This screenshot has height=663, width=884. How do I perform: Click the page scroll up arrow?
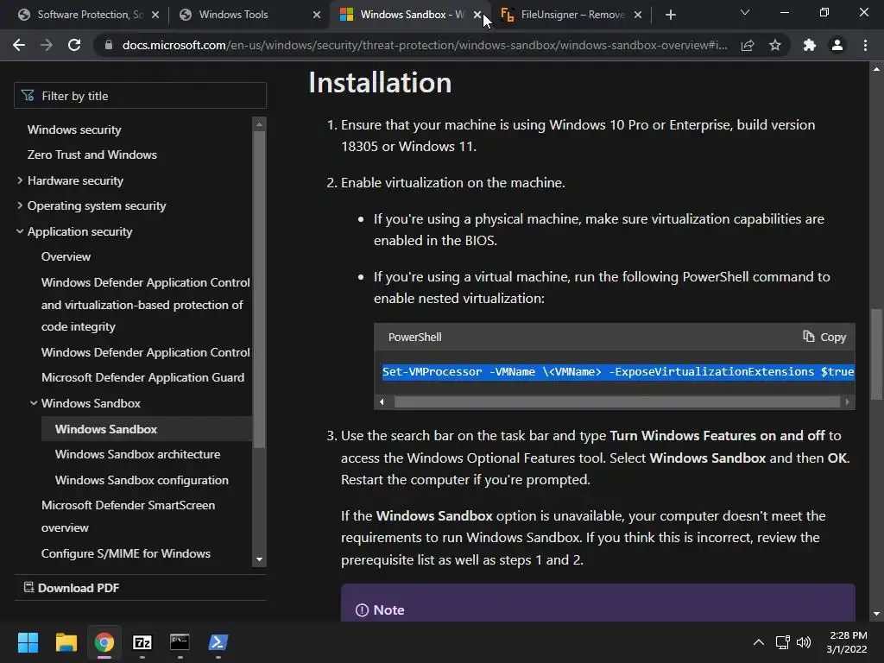tap(876, 69)
